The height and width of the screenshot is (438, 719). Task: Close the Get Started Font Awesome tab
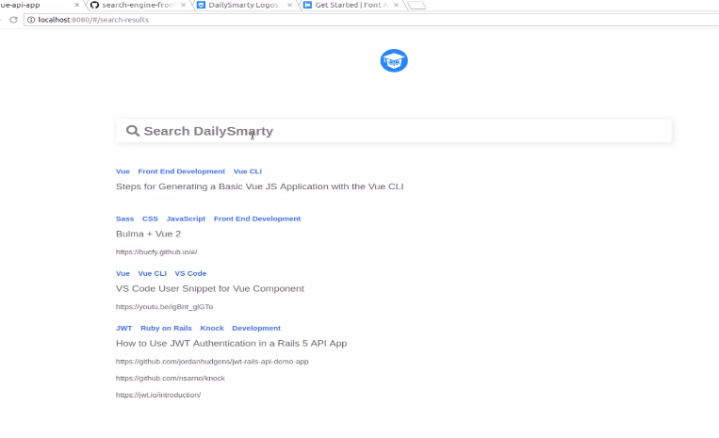coord(396,5)
